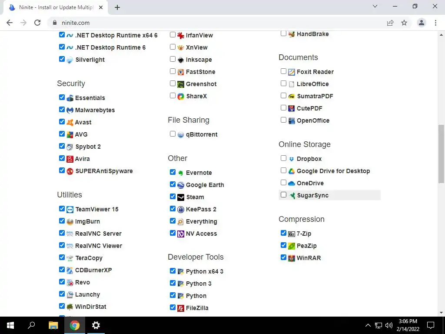The image size is (445, 334).
Task: Bookmark this page with star
Action: click(404, 23)
